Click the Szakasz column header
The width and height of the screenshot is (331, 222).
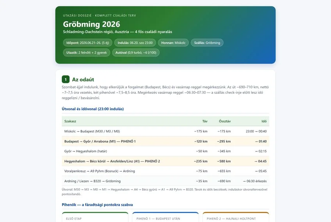click(70, 121)
